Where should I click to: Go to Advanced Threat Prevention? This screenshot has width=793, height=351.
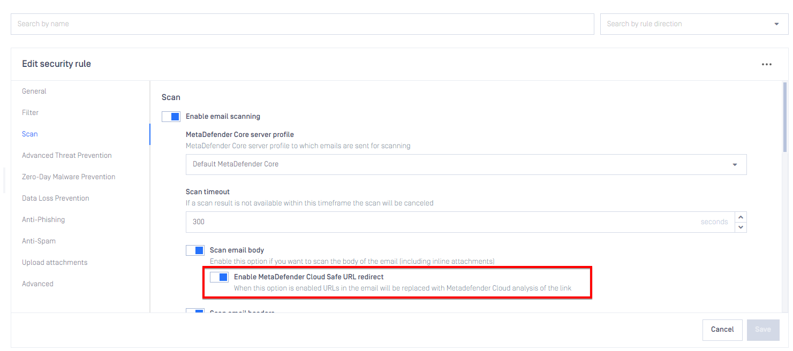click(x=67, y=155)
